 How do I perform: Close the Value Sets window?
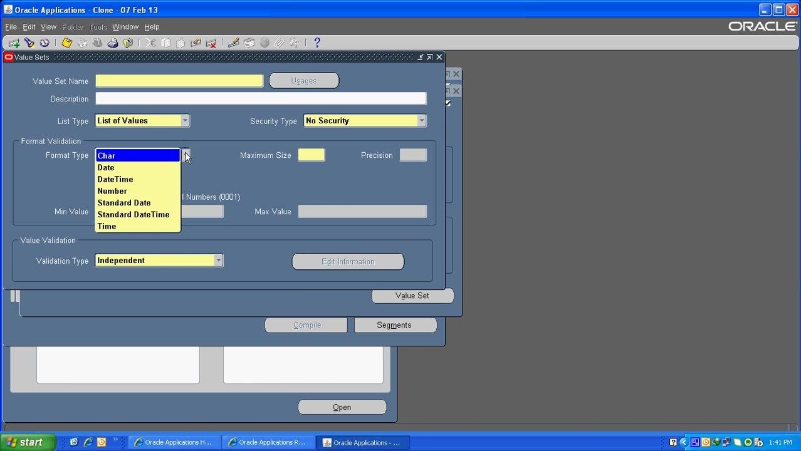(439, 57)
